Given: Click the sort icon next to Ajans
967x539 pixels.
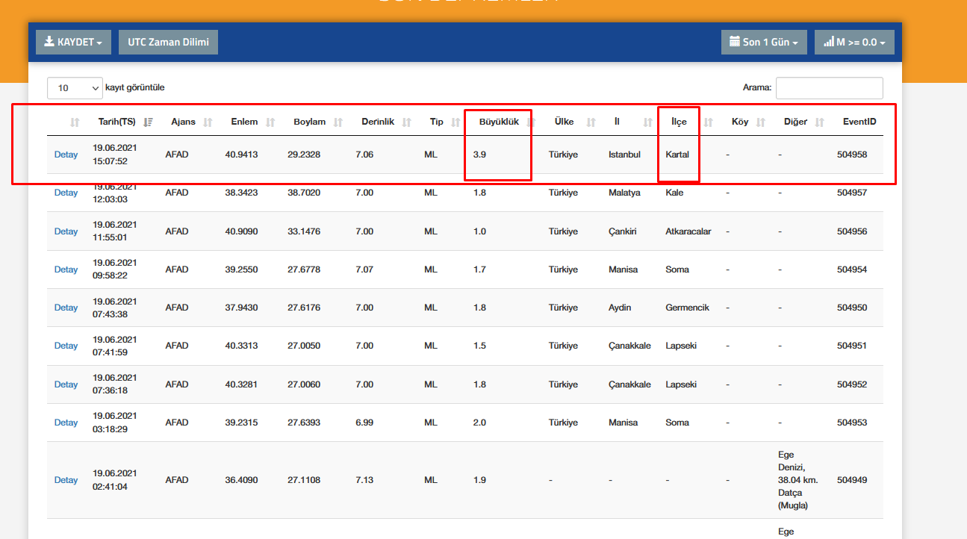Looking at the screenshot, I should tap(208, 122).
